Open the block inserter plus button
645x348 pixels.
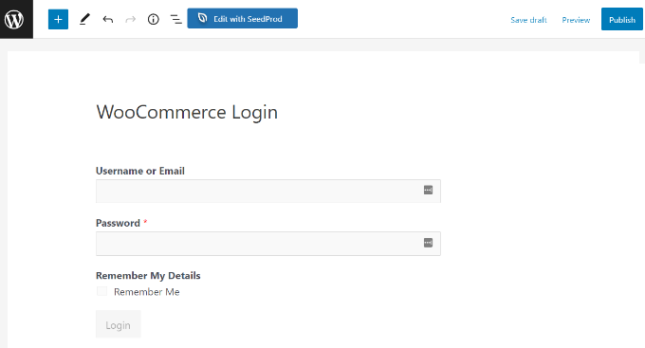tap(58, 19)
